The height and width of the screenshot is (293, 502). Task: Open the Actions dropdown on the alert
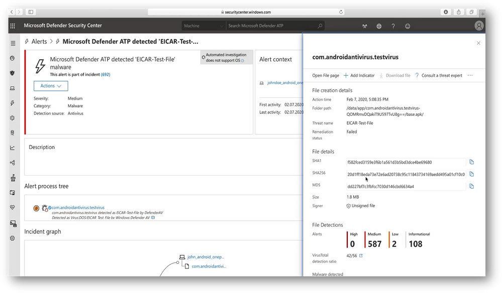(50, 86)
